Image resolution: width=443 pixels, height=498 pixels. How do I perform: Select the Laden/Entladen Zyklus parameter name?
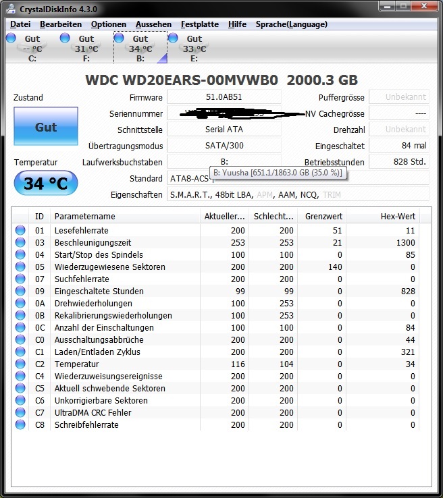(x=97, y=352)
